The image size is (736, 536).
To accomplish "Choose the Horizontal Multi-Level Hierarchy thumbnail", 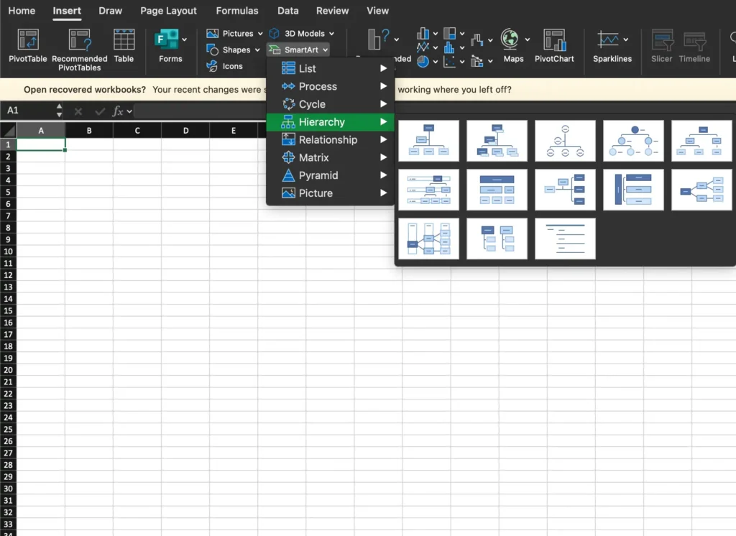I will click(634, 190).
